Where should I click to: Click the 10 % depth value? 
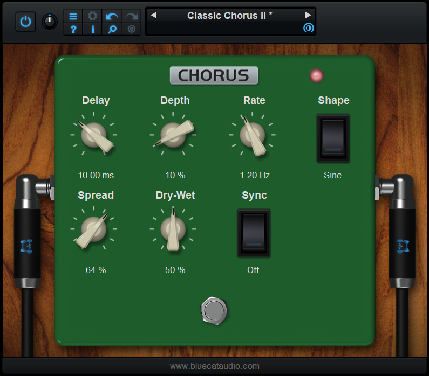[175, 175]
